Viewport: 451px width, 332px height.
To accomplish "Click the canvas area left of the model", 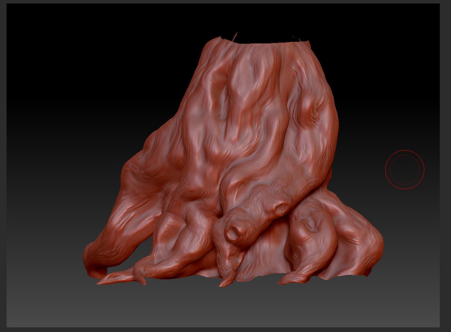I will click(x=58, y=155).
